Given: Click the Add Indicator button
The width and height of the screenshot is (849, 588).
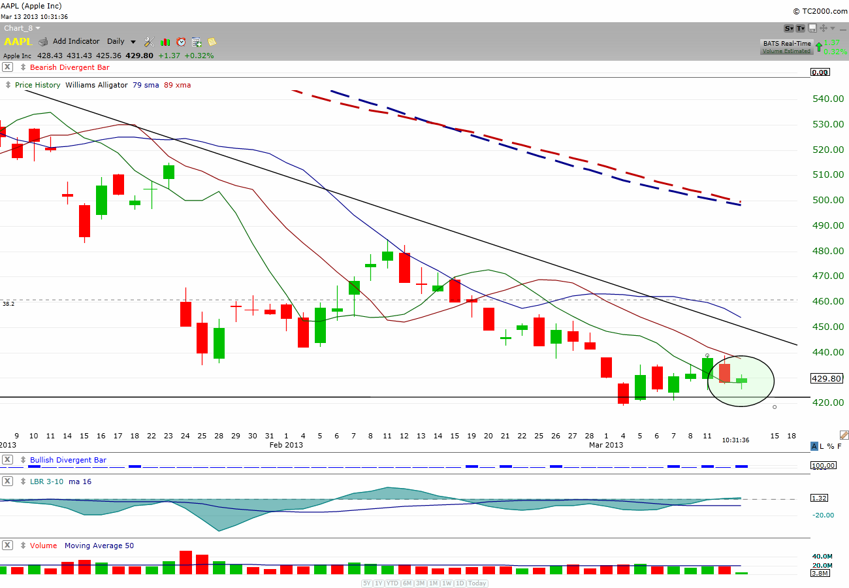Looking at the screenshot, I should click(x=76, y=42).
